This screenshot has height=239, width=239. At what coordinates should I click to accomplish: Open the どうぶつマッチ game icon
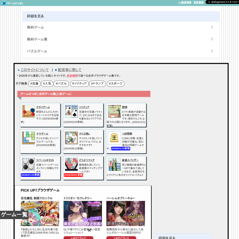pyautogui.click(x=71, y=164)
